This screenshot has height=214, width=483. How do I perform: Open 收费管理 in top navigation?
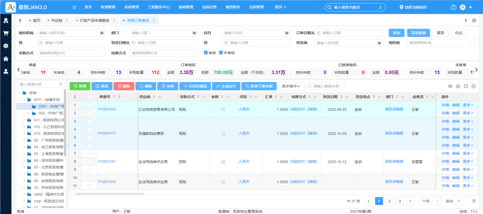tap(108, 7)
